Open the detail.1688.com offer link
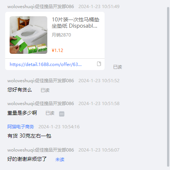 [x=45, y=65]
